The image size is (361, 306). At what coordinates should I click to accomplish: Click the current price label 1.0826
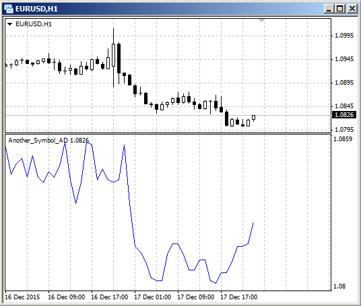coord(344,114)
